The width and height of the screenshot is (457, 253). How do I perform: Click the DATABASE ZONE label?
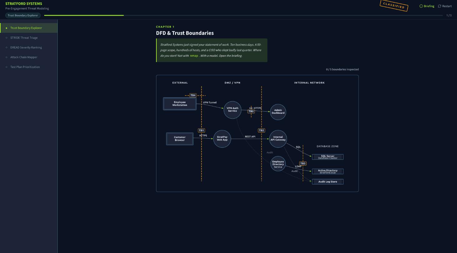(328, 146)
